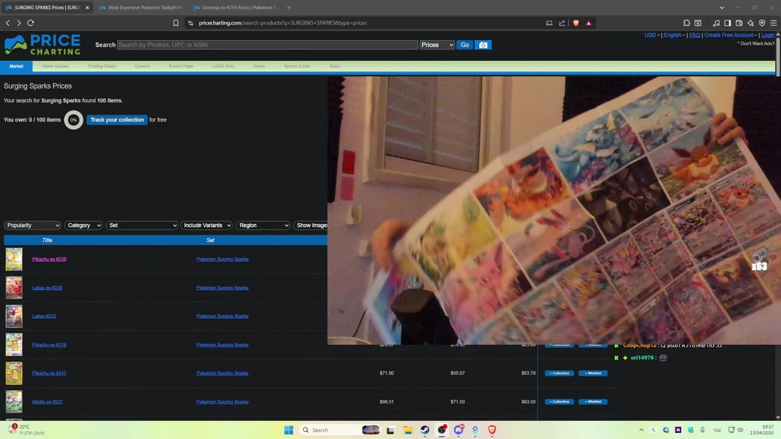Click the product search input field
Screen dimensions: 781x439
click(x=267, y=45)
